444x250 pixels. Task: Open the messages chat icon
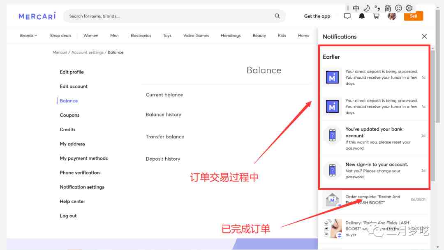(x=347, y=16)
